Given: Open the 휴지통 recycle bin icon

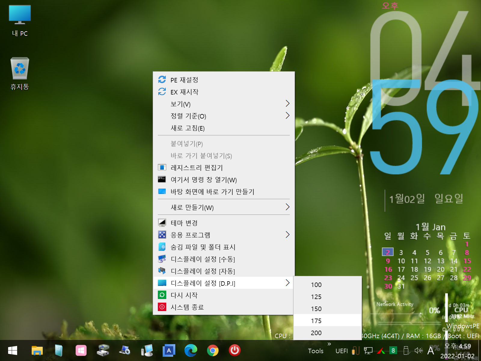Looking at the screenshot, I should pos(20,74).
